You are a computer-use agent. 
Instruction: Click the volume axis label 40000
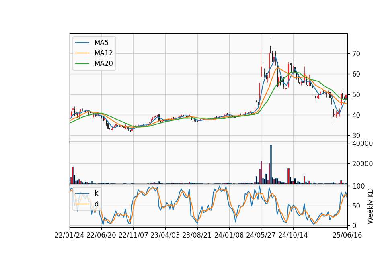point(362,143)
